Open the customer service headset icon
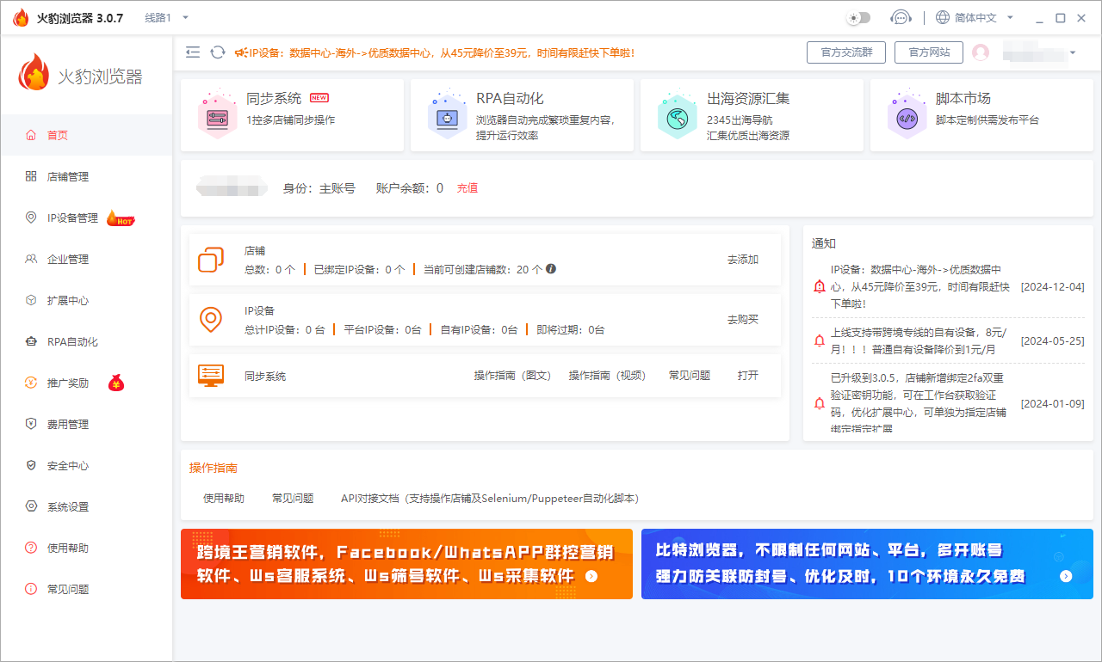Image resolution: width=1102 pixels, height=662 pixels. click(901, 17)
